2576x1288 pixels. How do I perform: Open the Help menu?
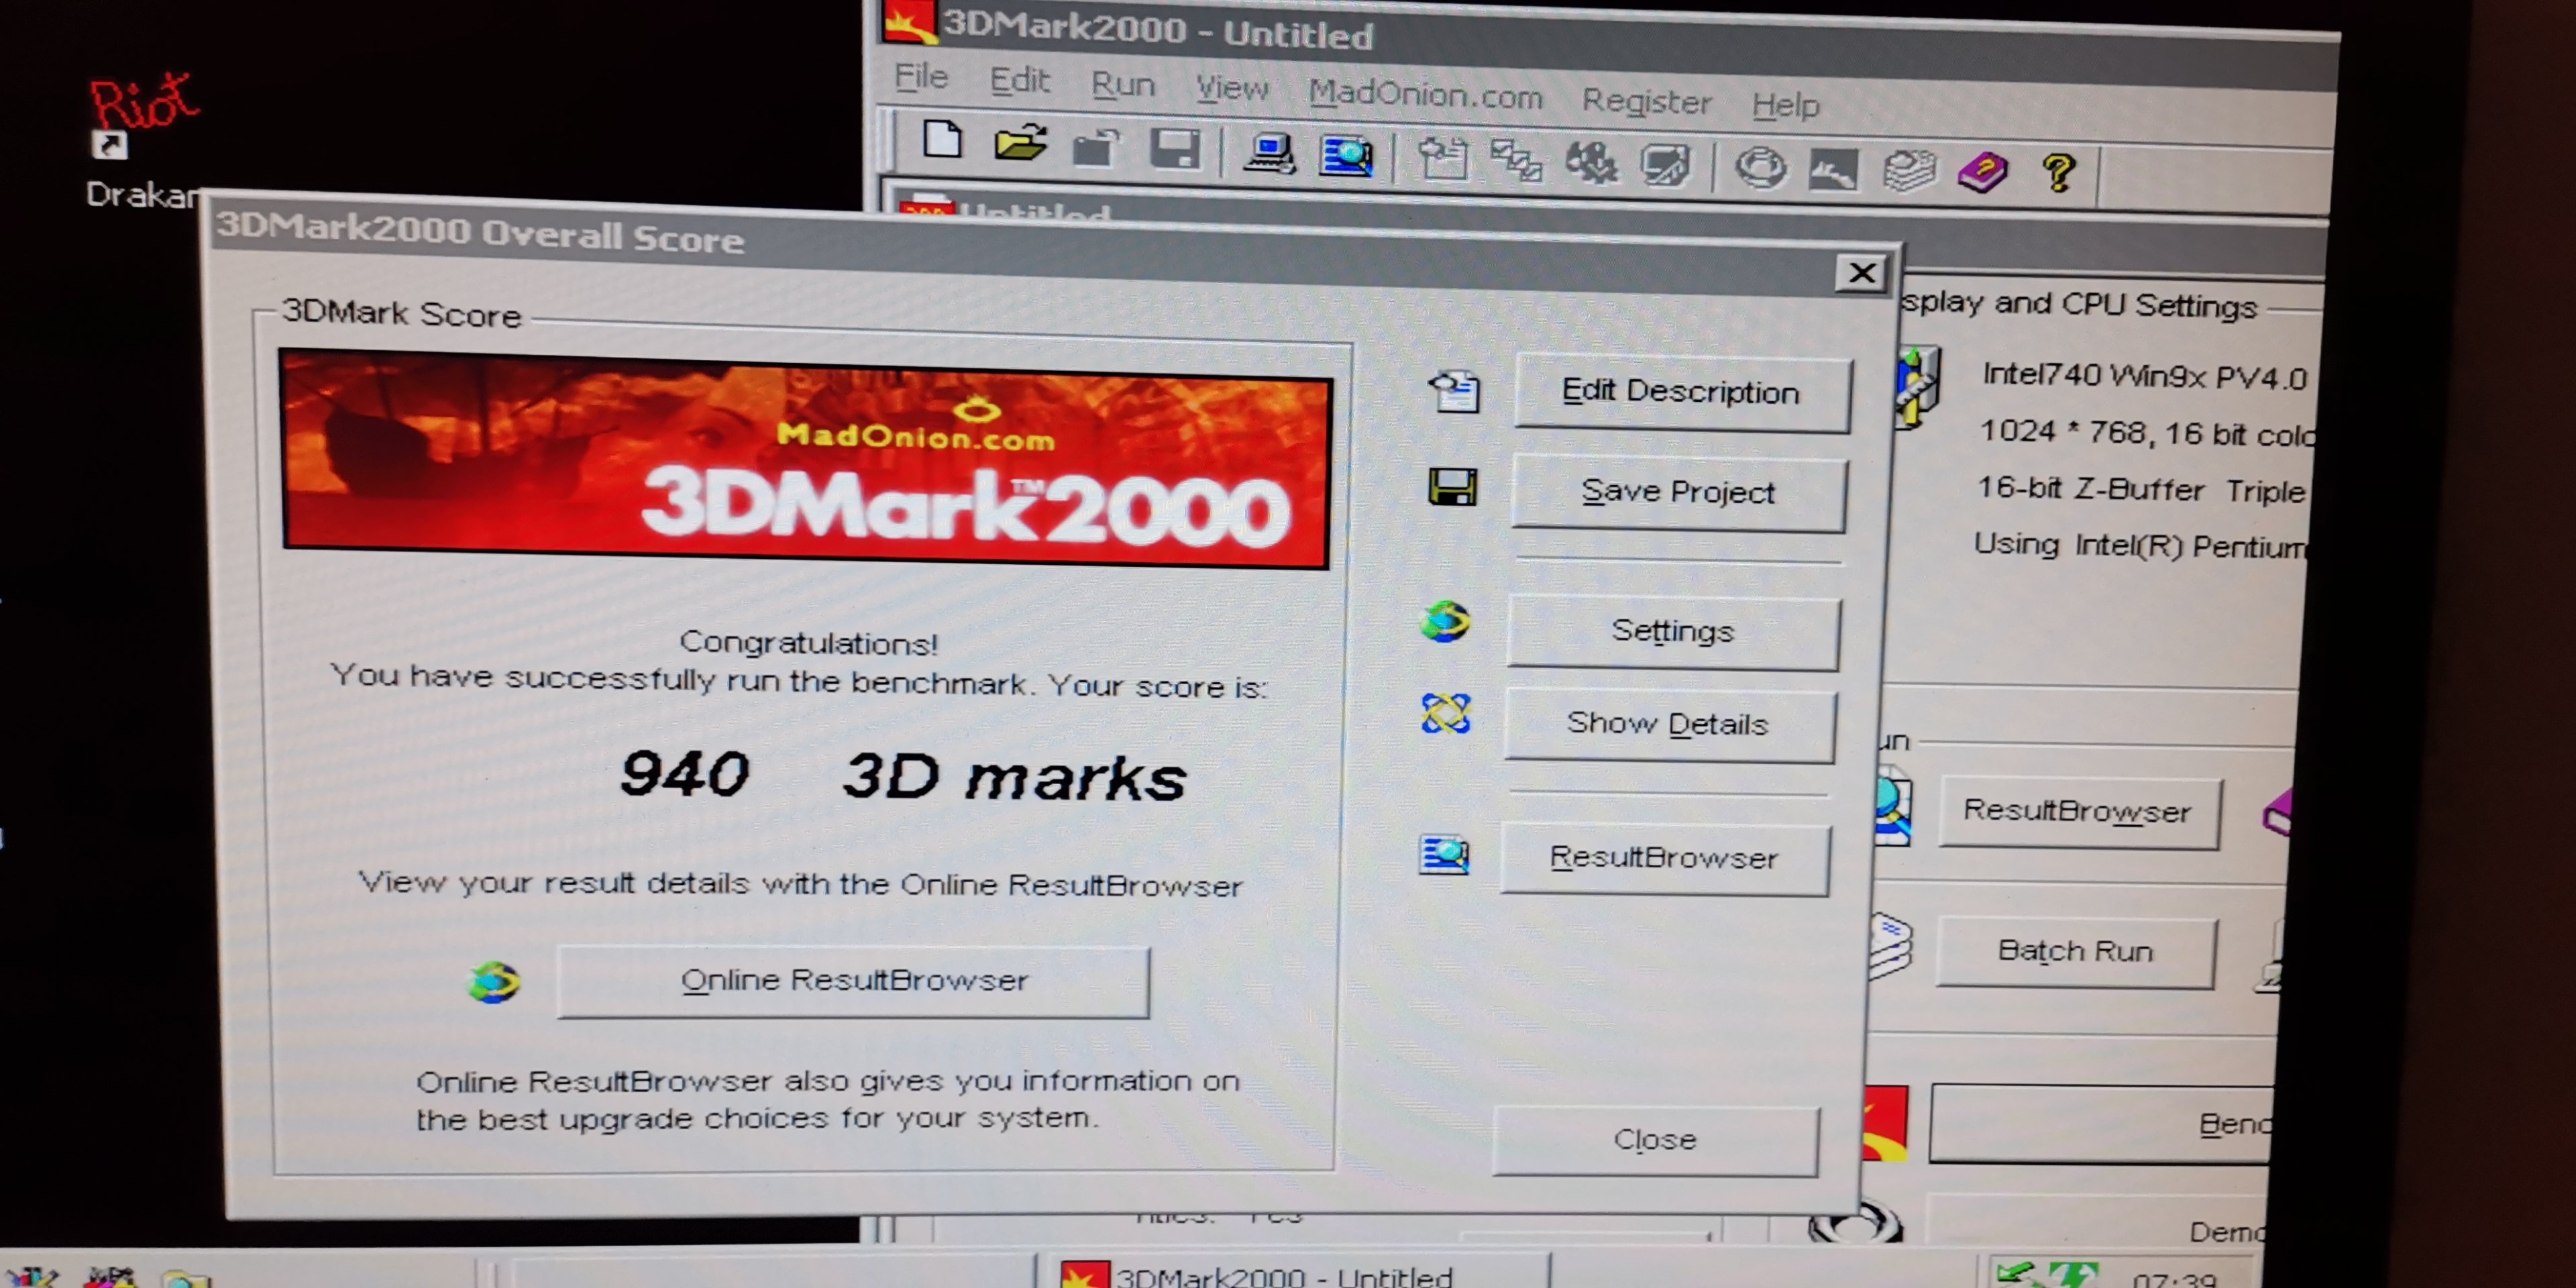[1785, 104]
